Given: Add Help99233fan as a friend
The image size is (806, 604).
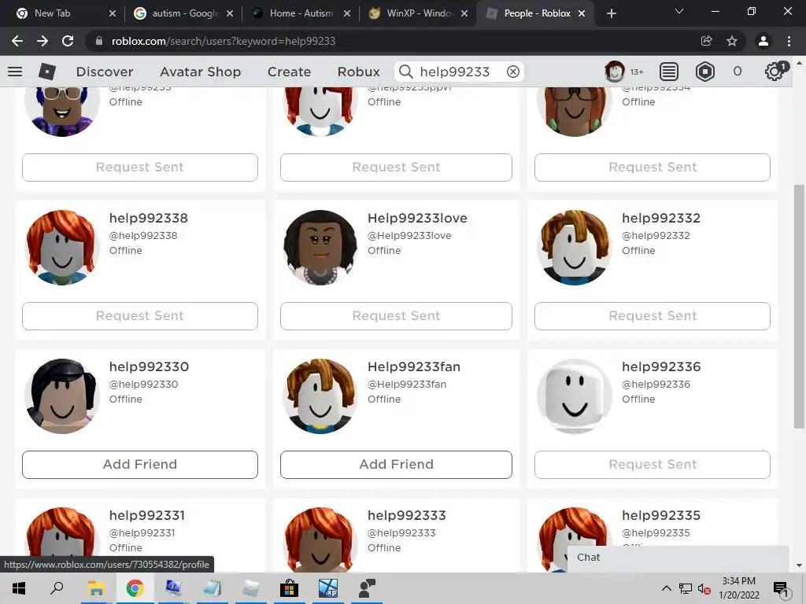Looking at the screenshot, I should 396,464.
